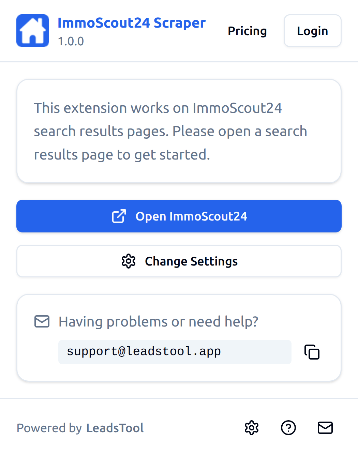The height and width of the screenshot is (456, 358).
Task: Click the footer envelope contact icon
Action: [325, 428]
